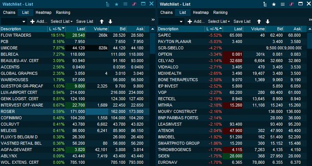The width and height of the screenshot is (312, 166).
Task: Click RECTICEL volume 13,645
Action: click(x=258, y=99)
